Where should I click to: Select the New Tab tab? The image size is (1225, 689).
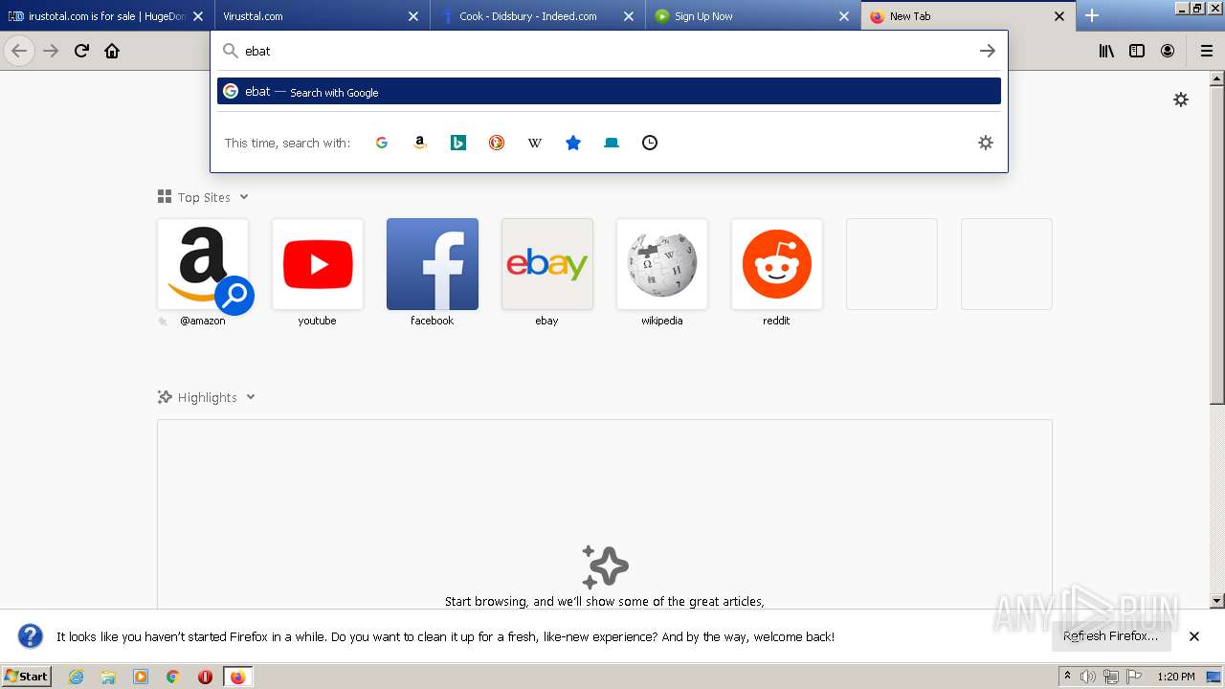pos(957,16)
